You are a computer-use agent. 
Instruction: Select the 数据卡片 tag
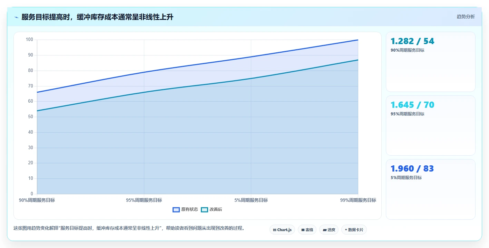click(x=354, y=230)
